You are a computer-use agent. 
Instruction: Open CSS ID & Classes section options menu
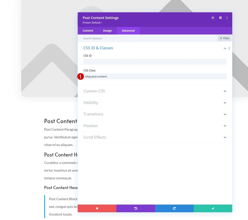(229, 48)
